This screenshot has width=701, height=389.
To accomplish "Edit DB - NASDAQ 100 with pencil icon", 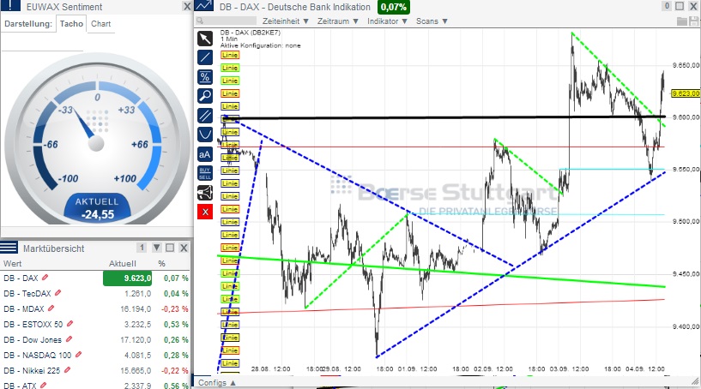I will [78, 355].
